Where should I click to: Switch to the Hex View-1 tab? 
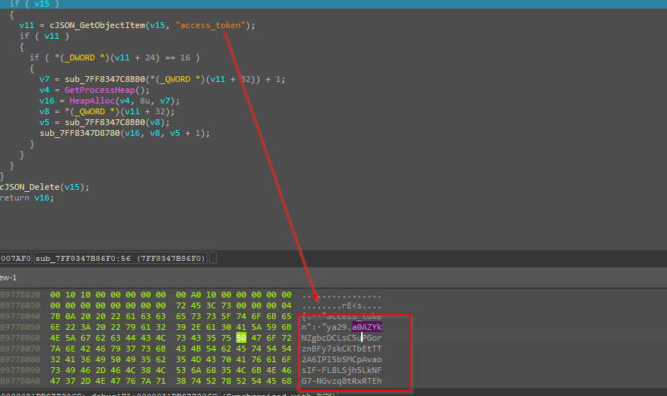pos(9,277)
